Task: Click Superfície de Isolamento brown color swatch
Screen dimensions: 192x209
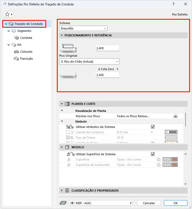Action: (175, 165)
